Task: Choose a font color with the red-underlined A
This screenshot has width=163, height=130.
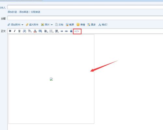Action: tap(35, 31)
